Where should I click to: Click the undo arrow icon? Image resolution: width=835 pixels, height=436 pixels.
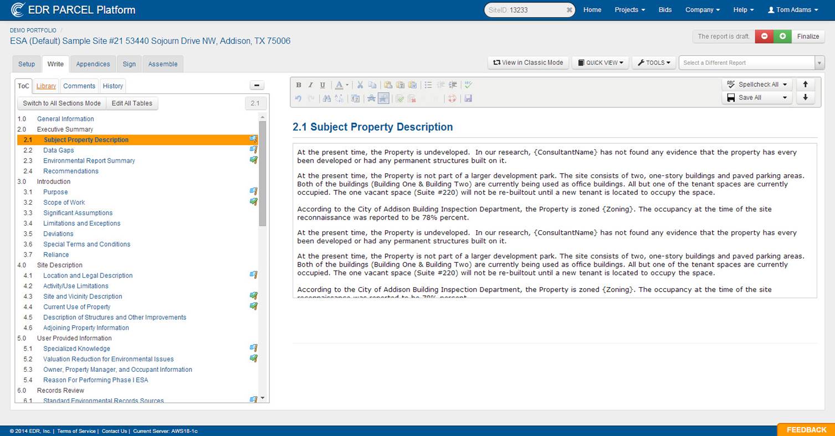pos(298,98)
